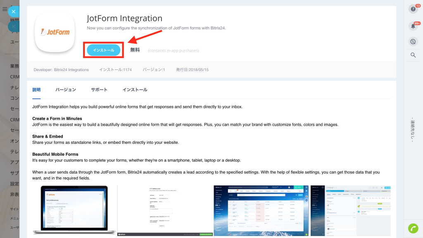Switch to the バージョン tab

point(66,90)
